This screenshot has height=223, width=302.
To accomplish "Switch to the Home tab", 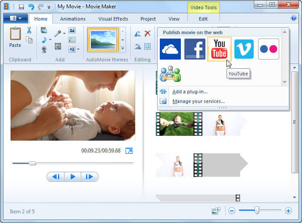I will [x=41, y=19].
